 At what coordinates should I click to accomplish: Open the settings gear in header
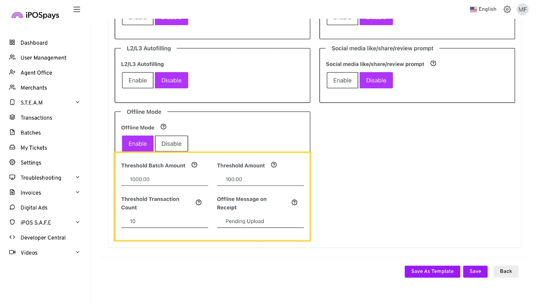click(x=507, y=9)
